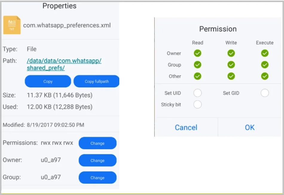Toggle Owner Read permission checkbox

(197, 53)
